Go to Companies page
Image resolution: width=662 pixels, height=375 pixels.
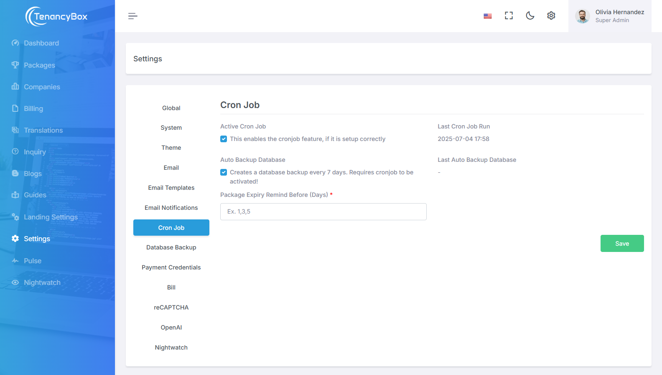42,87
